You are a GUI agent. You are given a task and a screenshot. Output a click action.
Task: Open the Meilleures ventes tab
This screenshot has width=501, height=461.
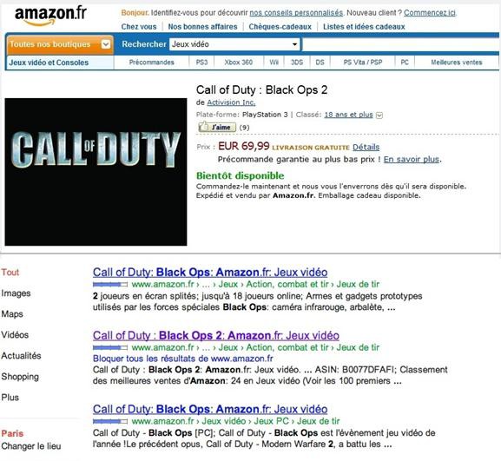[x=456, y=63]
